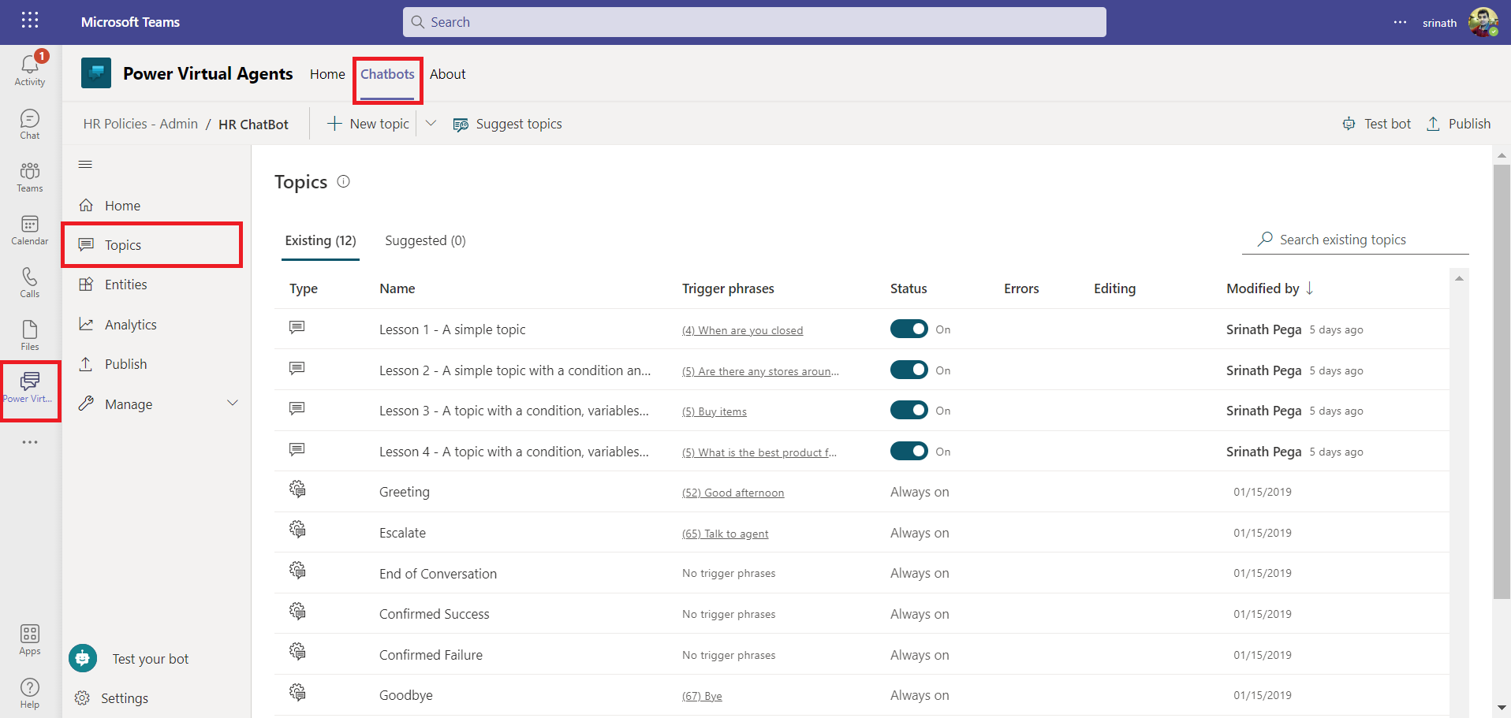Open Apps in the Teams rail

(30, 635)
